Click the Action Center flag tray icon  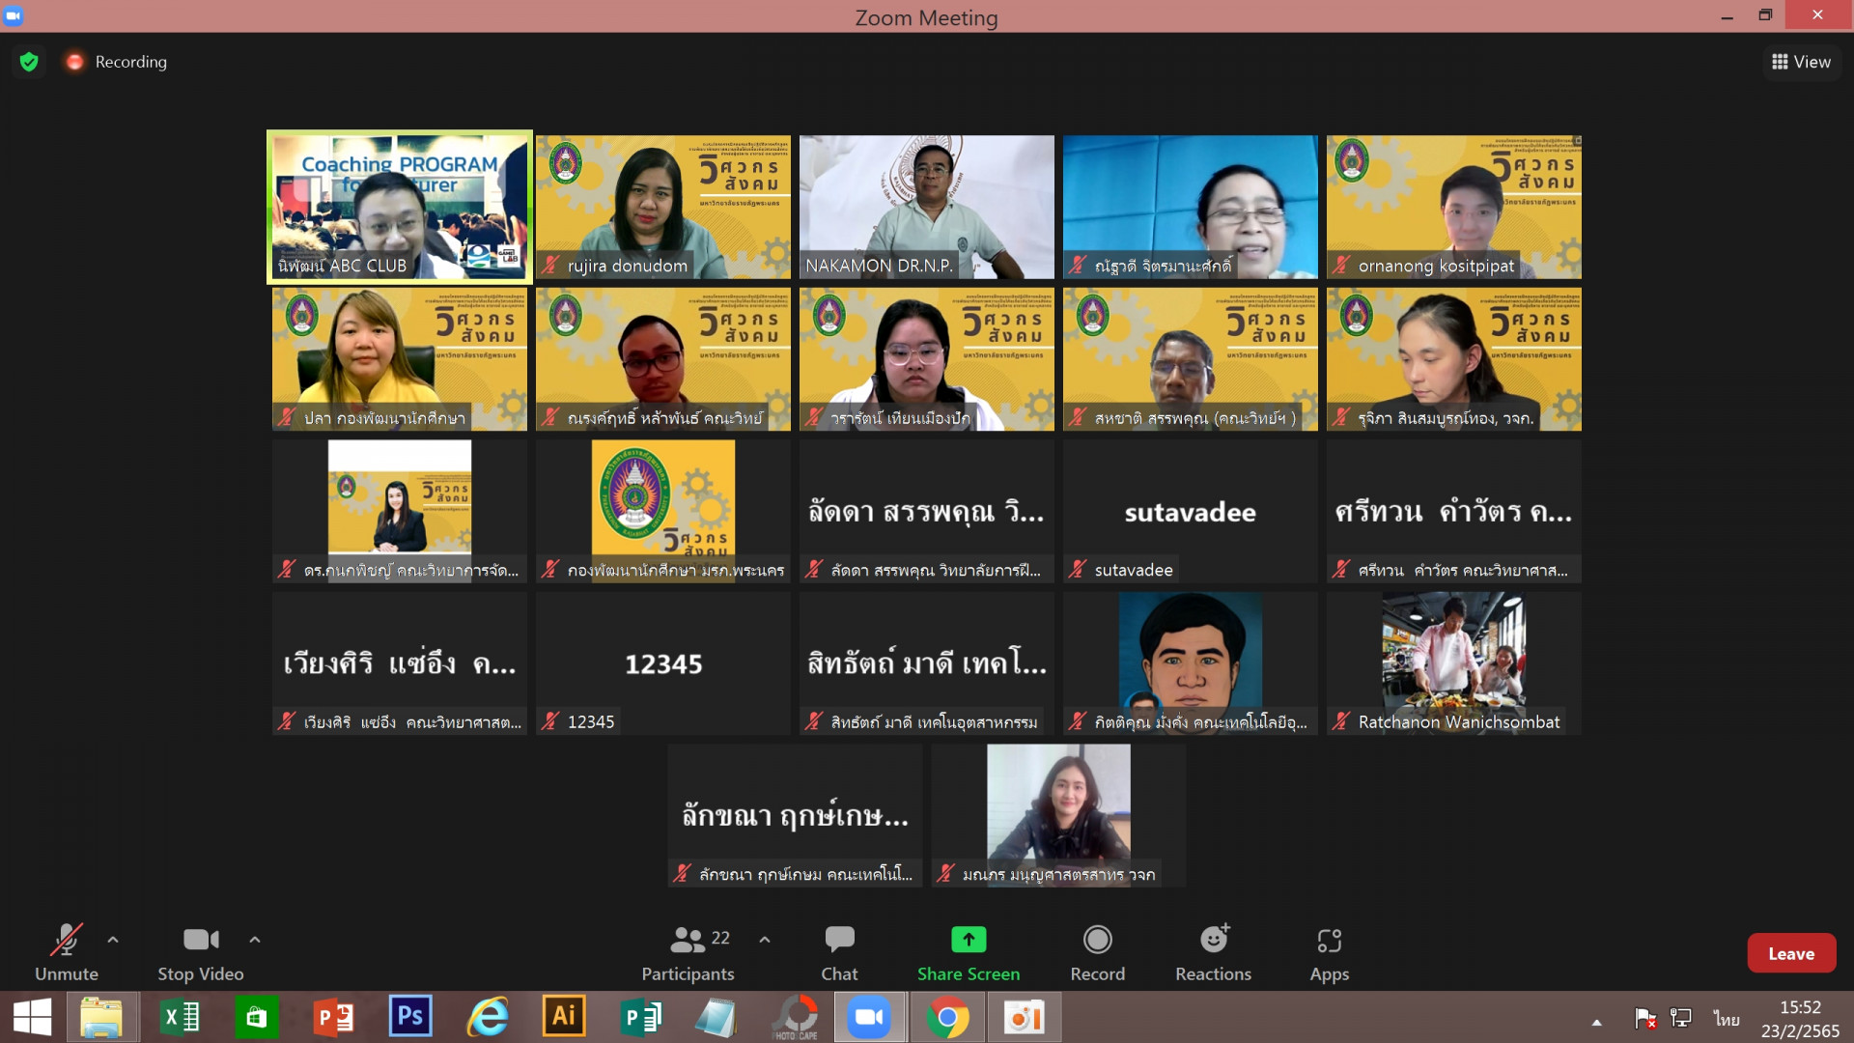[1645, 1019]
